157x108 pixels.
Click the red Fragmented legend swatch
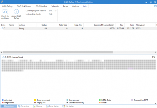tap(3, 102)
